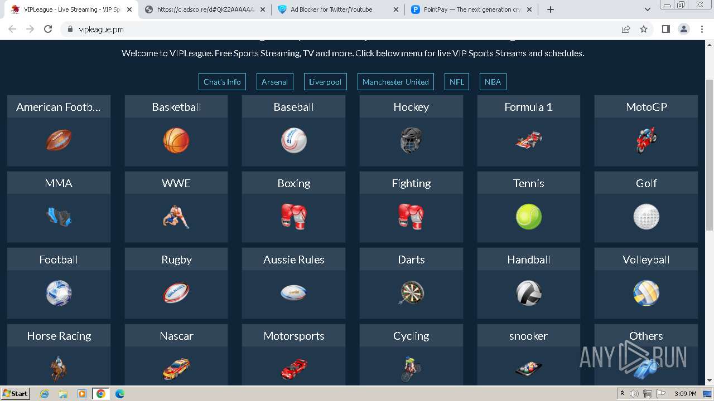Open the Chrome three-dot menu
The height and width of the screenshot is (401, 714).
coord(702,30)
